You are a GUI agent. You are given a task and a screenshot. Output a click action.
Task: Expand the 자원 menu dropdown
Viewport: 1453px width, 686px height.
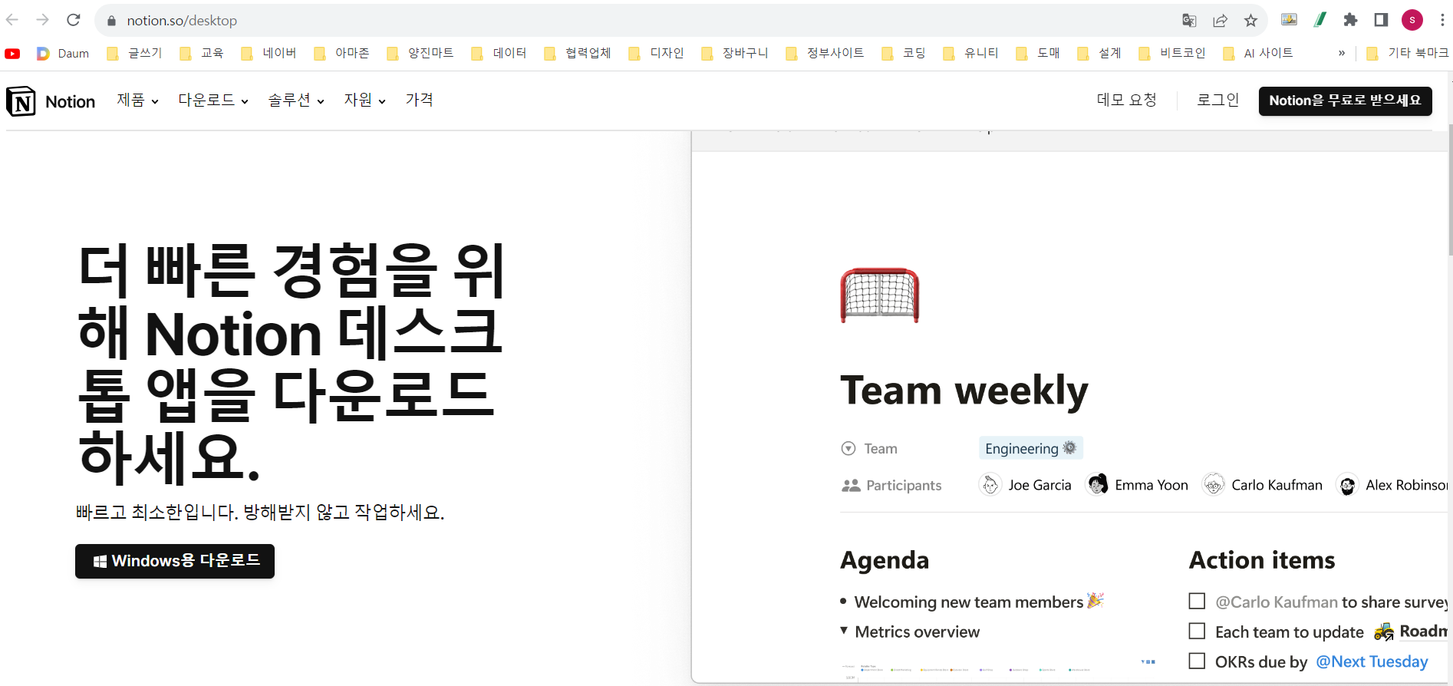tap(364, 100)
